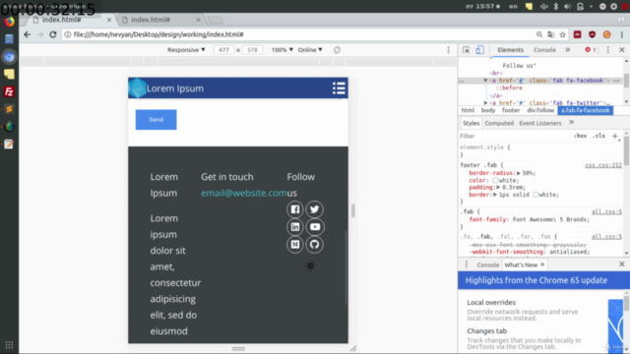Open the YouTube social icon link
The width and height of the screenshot is (630, 354).
(x=315, y=227)
